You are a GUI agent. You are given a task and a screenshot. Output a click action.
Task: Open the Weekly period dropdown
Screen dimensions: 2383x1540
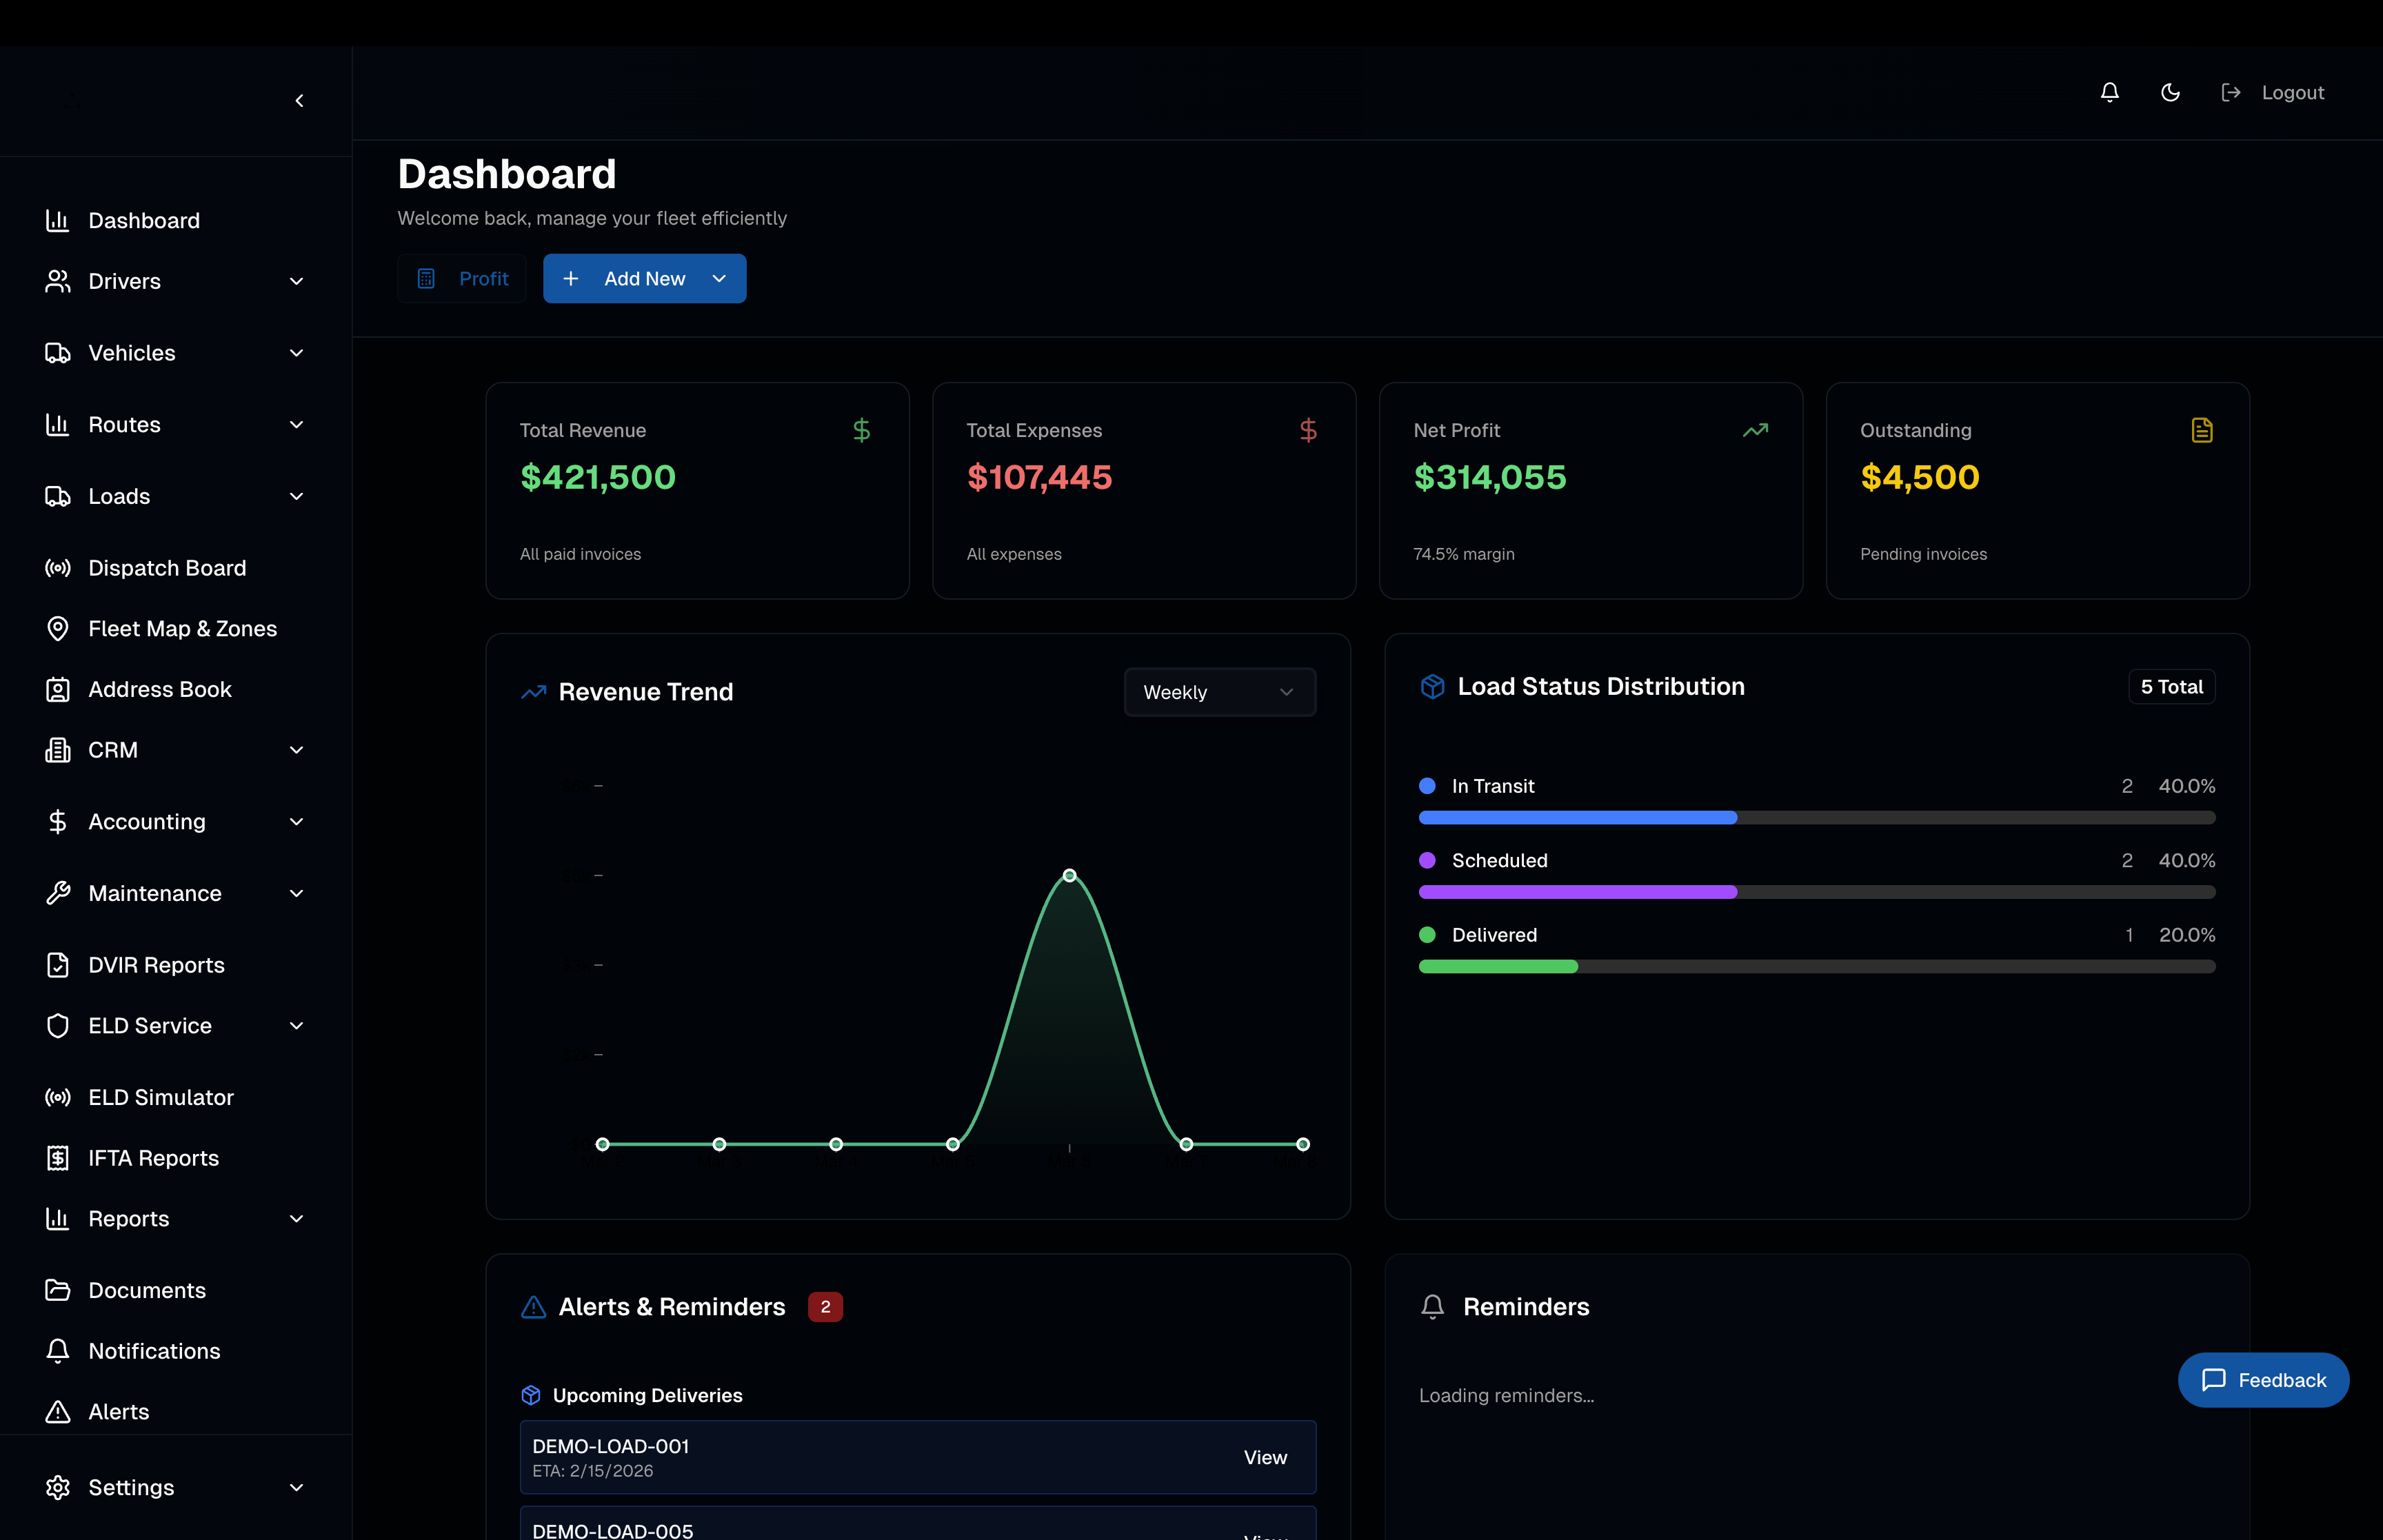tap(1219, 692)
